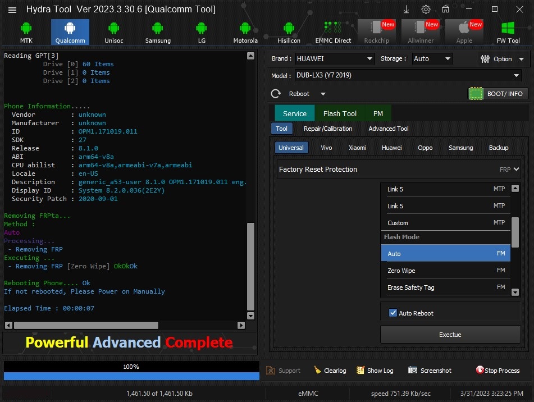The image size is (534, 402).
Task: Collapse Factory Reset Protection FRP chevron
Action: pyautogui.click(x=516, y=169)
